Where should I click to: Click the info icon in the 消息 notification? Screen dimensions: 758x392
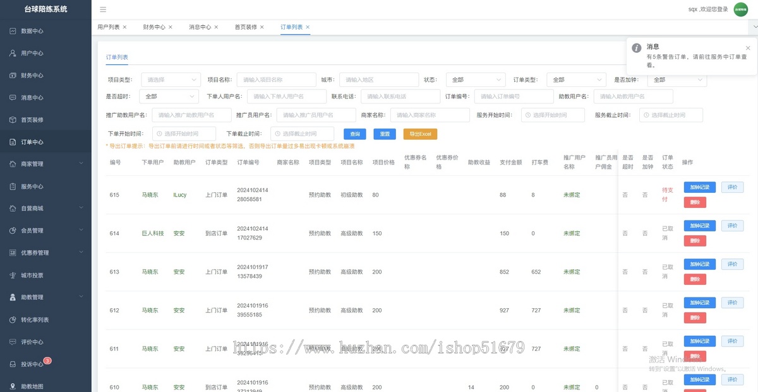coord(637,48)
